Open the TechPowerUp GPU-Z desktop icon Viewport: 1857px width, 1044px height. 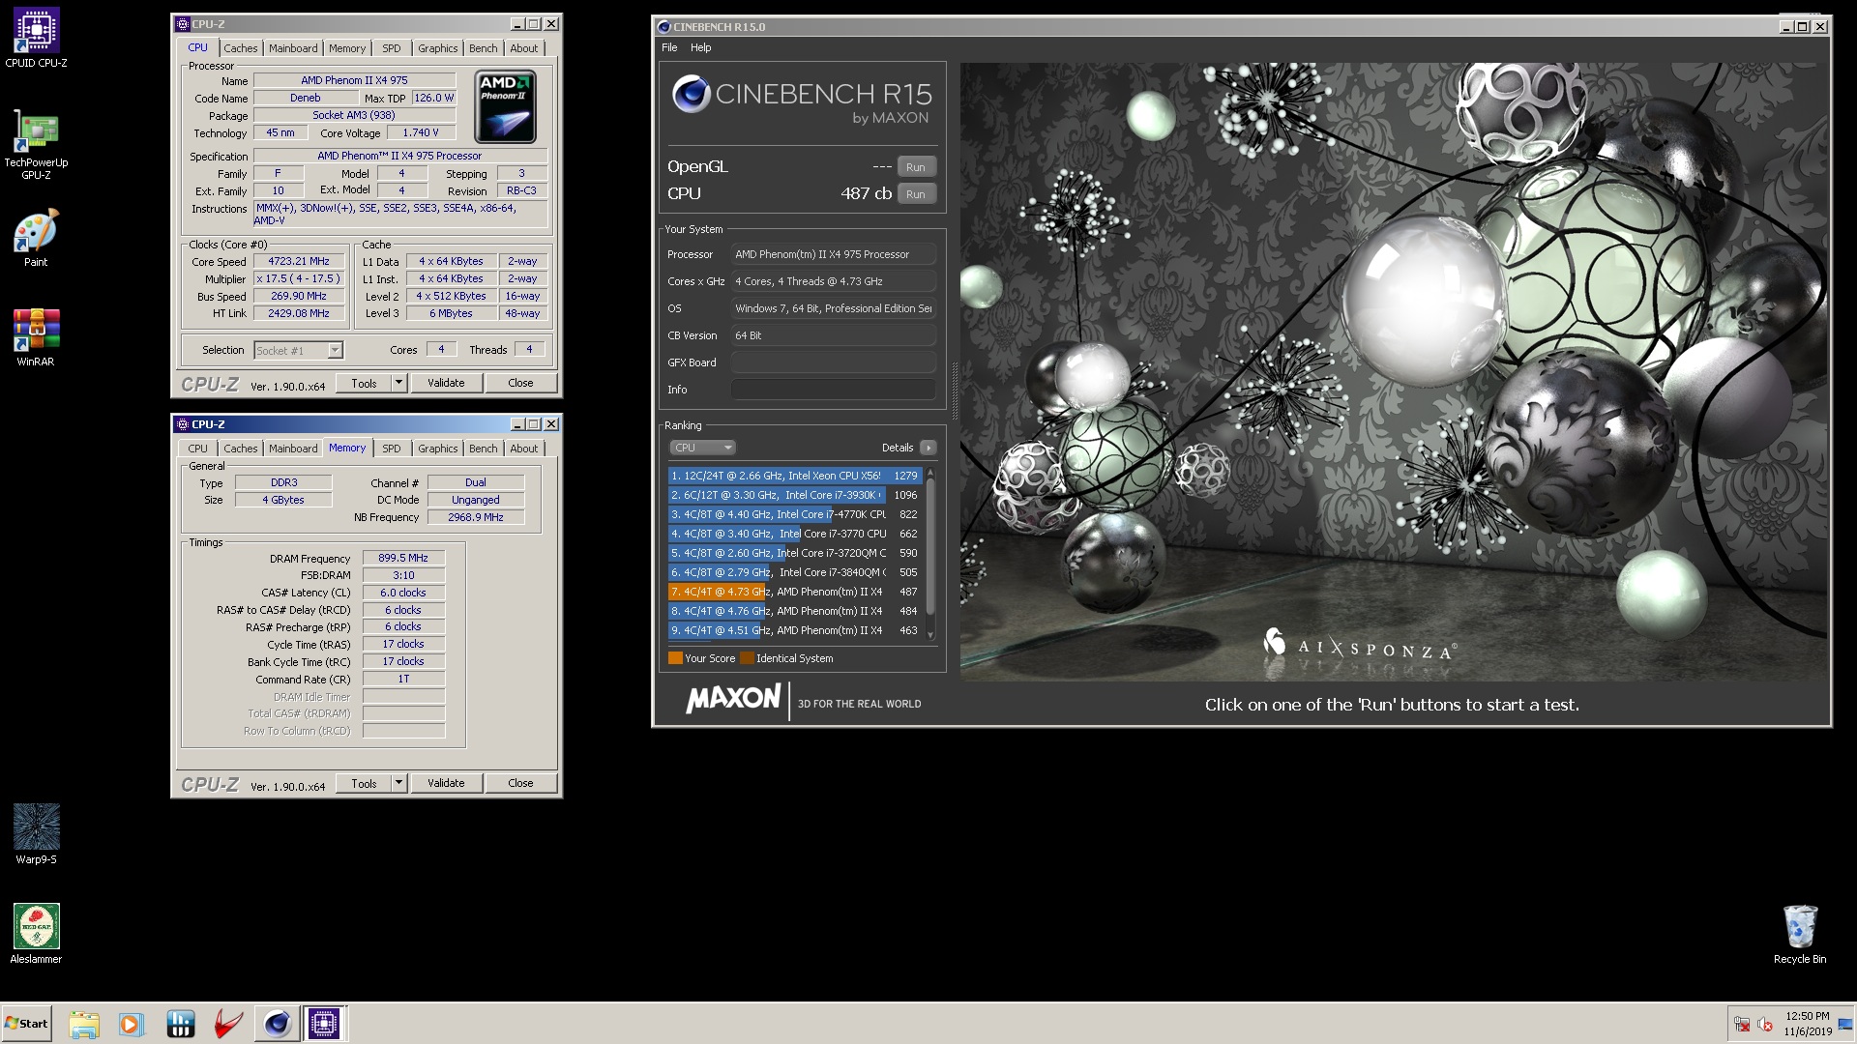pyautogui.click(x=36, y=143)
